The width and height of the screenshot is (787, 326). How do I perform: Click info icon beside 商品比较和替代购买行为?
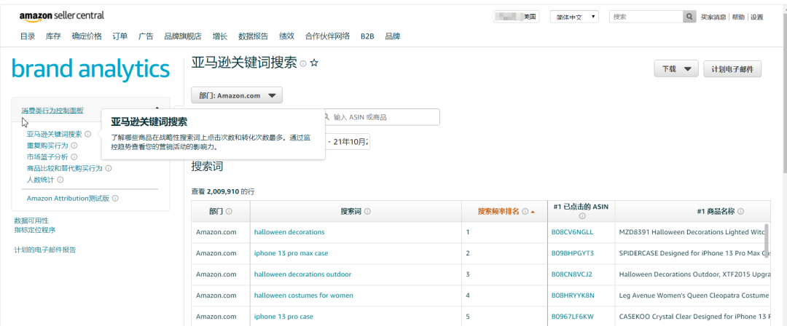pyautogui.click(x=109, y=169)
